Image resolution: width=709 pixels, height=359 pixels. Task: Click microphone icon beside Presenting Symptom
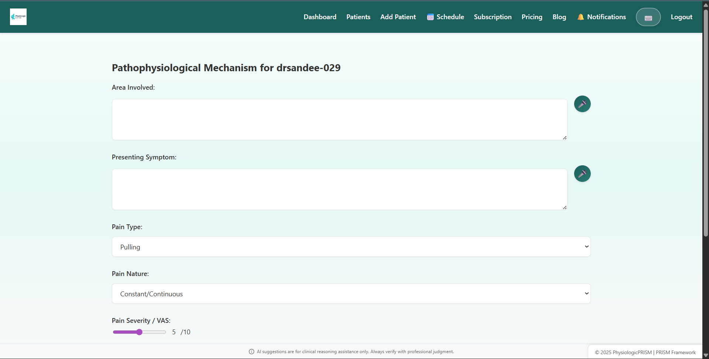[582, 174]
